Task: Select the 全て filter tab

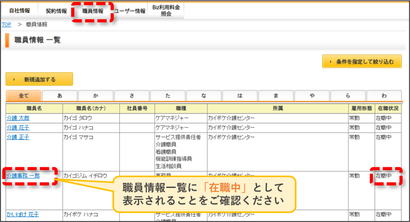Action: pyautogui.click(x=24, y=96)
